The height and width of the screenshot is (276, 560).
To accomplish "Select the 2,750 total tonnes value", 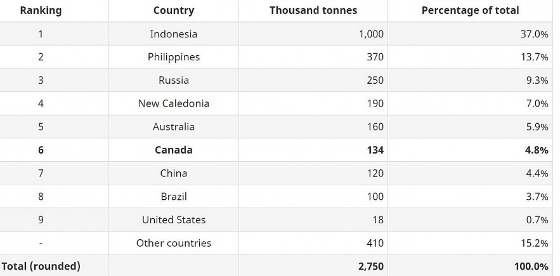I will pyautogui.click(x=371, y=266).
